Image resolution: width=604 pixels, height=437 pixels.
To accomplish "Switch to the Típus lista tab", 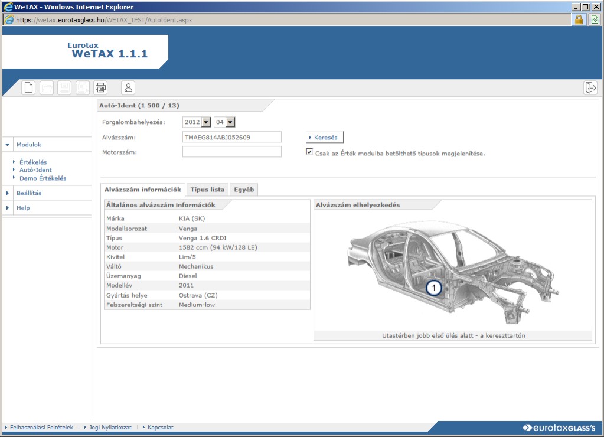I will pyautogui.click(x=207, y=190).
